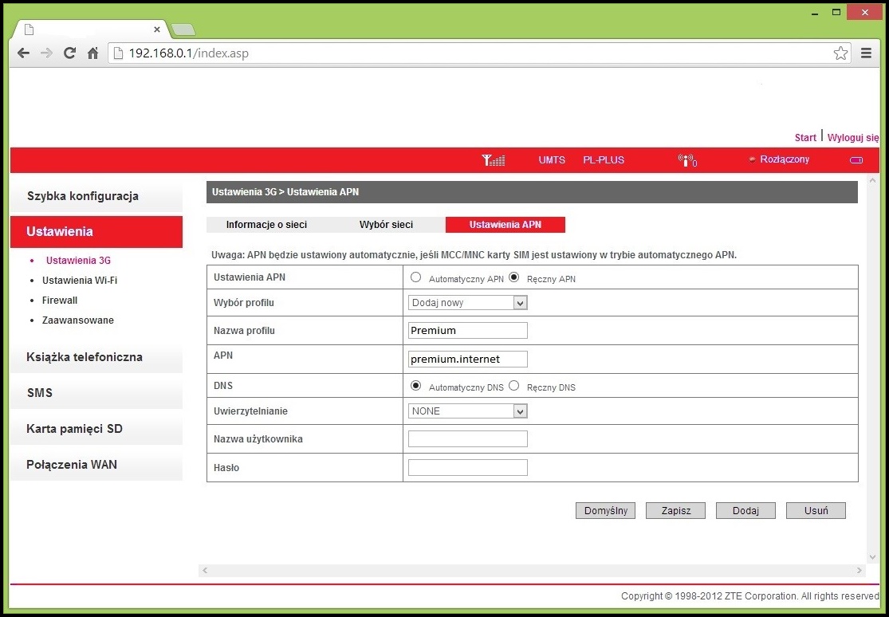Click the horizontal scrollbar left arrow
Screen dimensions: 889x617
[205, 570]
